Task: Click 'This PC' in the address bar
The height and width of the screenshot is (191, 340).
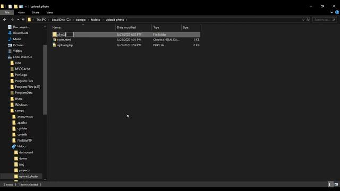Action: [41, 20]
